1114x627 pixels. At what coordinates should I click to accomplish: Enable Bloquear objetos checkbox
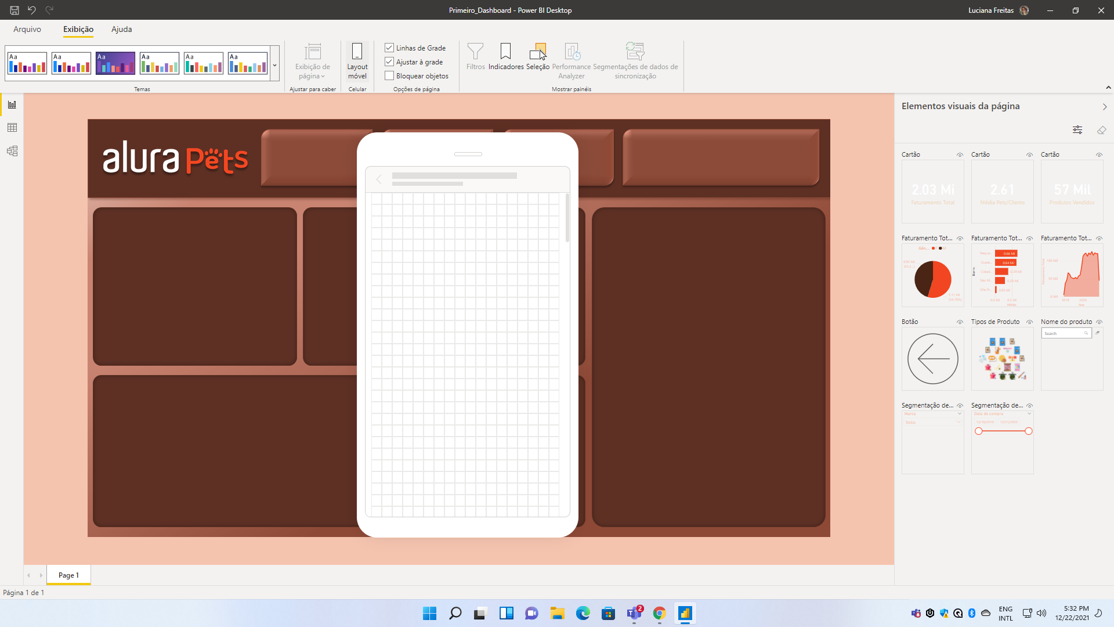click(x=389, y=75)
